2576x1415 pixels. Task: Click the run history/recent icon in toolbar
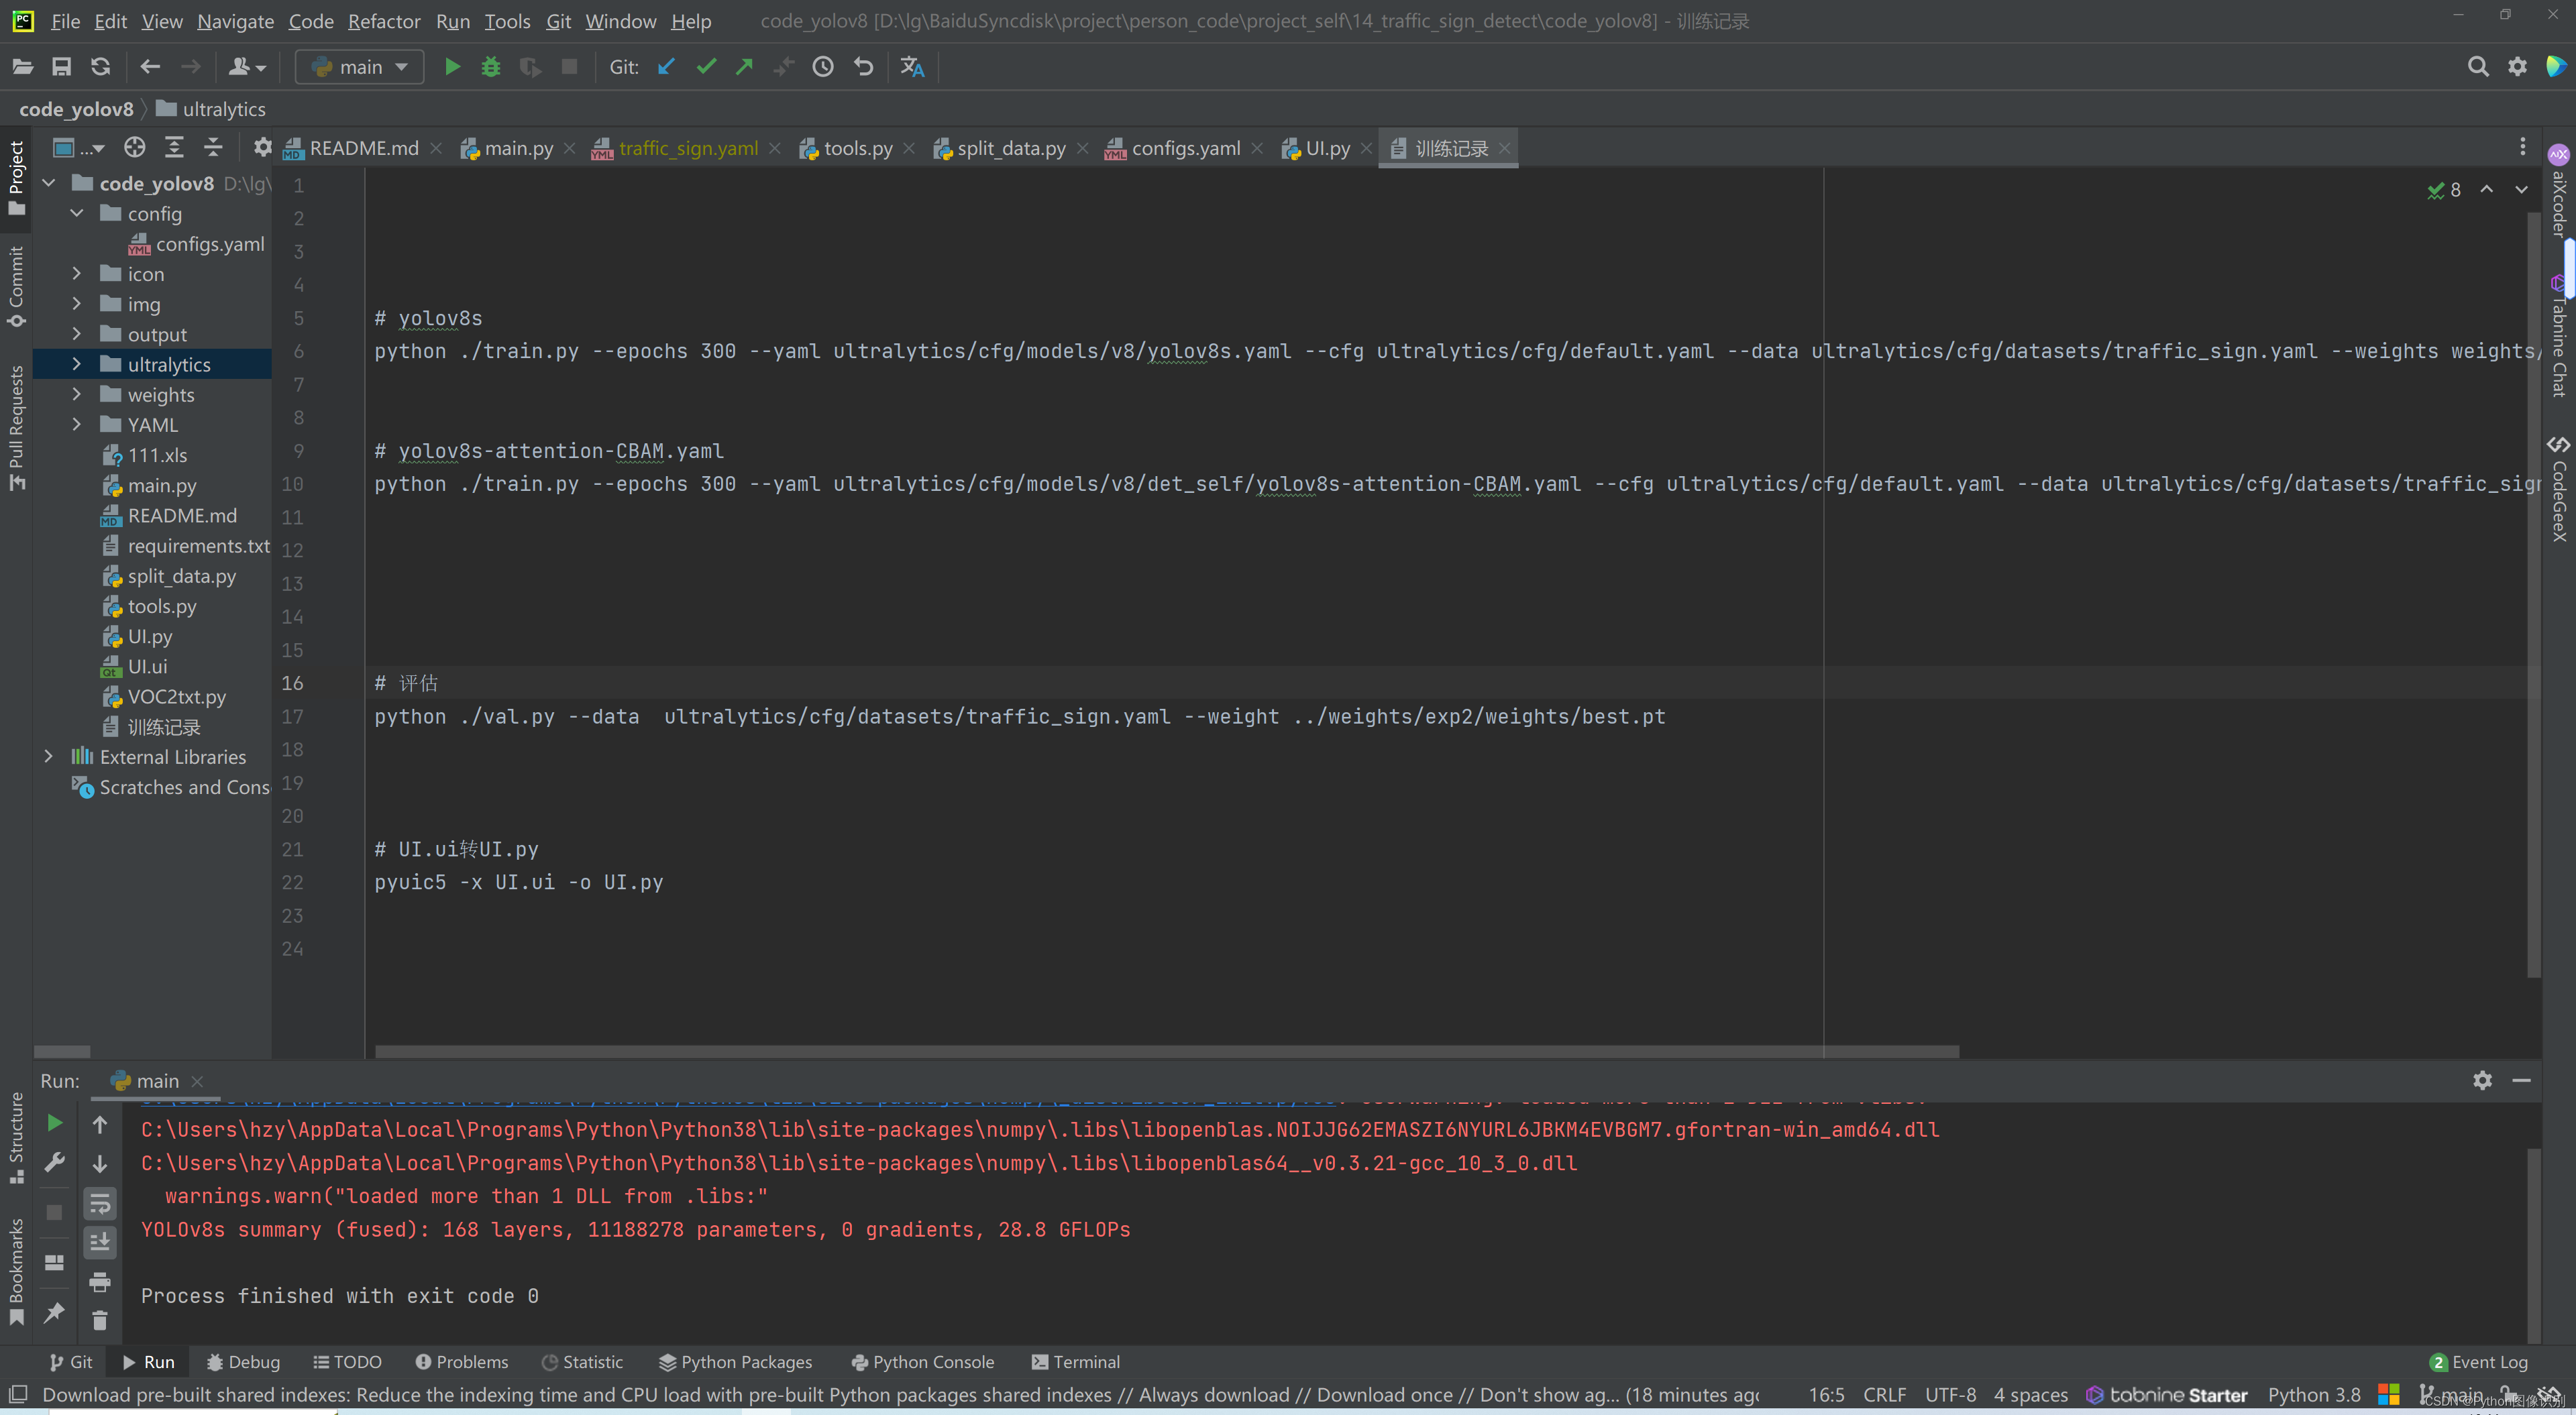coord(826,66)
